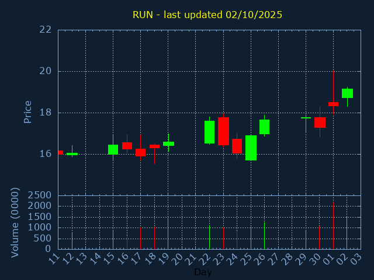Select the red candlestick for day 17
Screen dimensions: 374x280
pyautogui.click(x=140, y=152)
